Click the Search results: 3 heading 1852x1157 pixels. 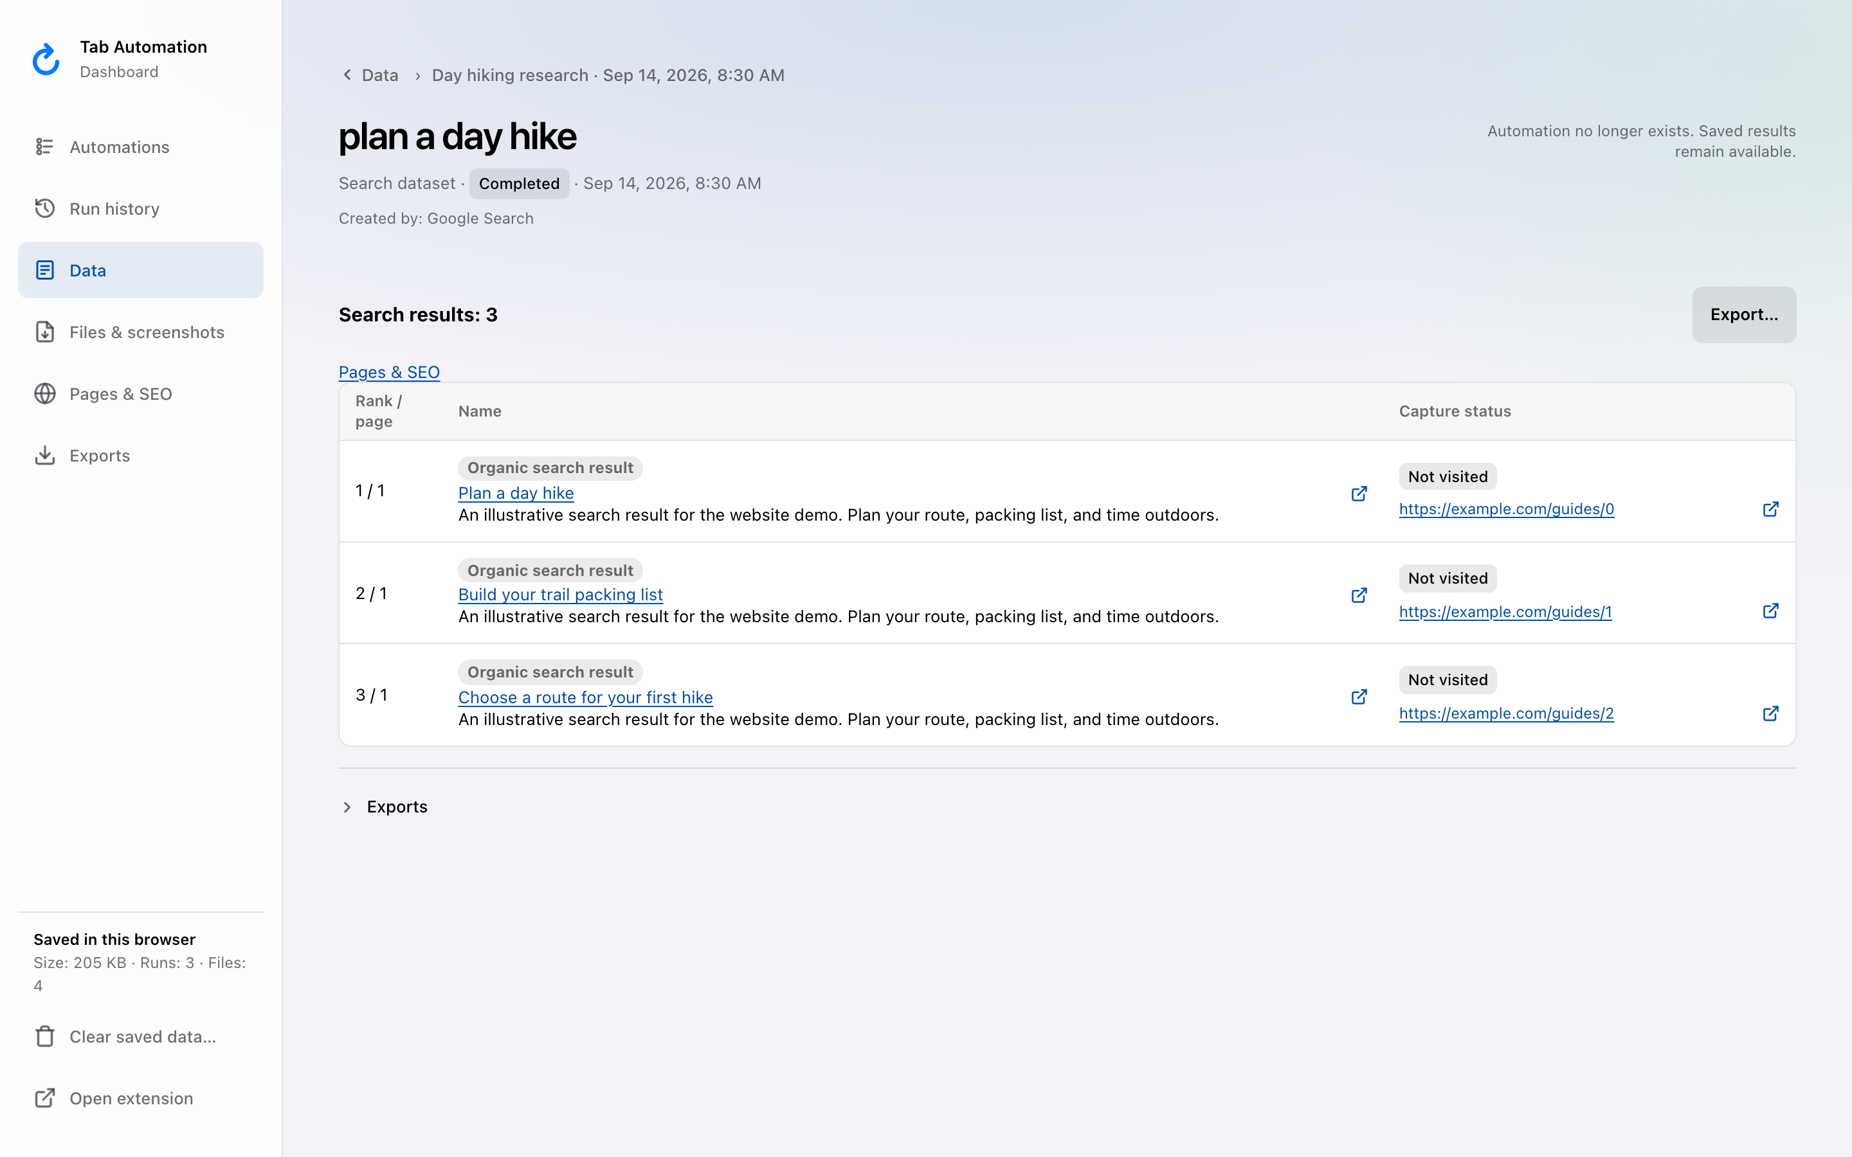[418, 314]
